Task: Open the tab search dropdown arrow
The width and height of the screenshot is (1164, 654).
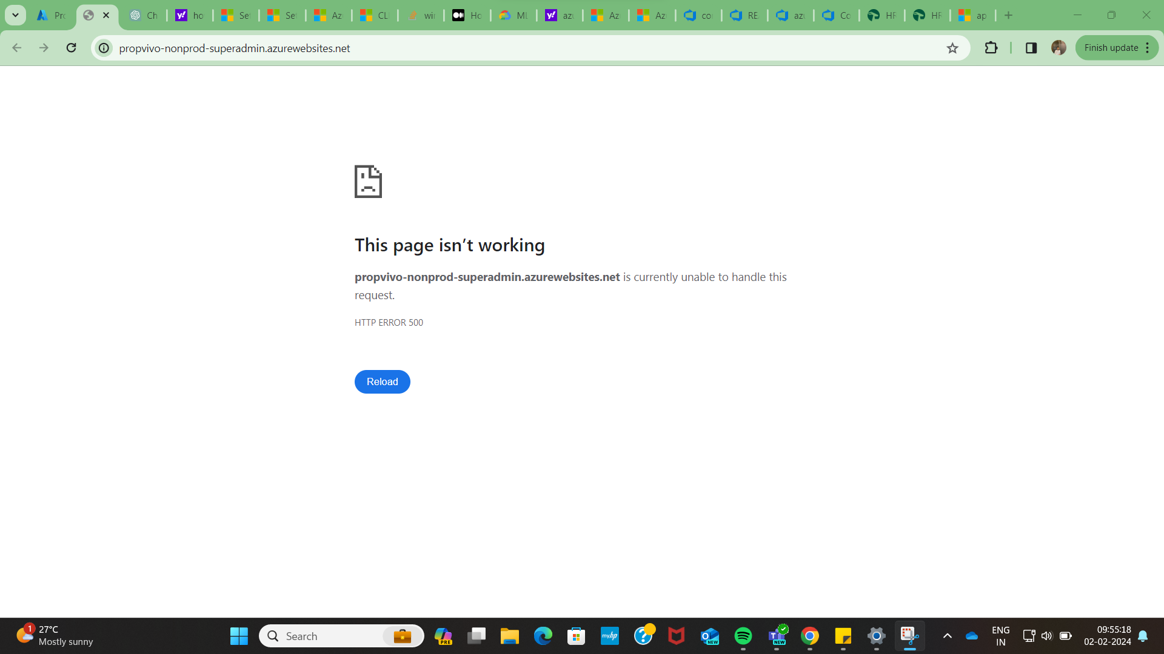Action: [15, 15]
